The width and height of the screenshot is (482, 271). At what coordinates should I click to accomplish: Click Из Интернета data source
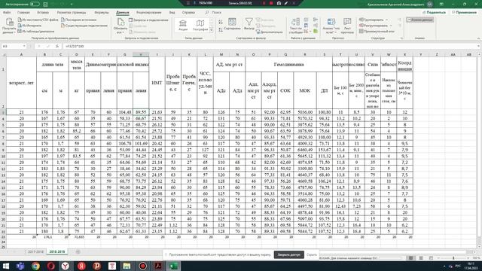pyautogui.click(x=29, y=26)
